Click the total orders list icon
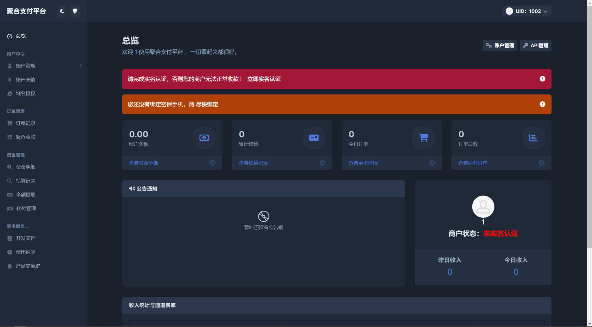The image size is (592, 327). click(533, 137)
